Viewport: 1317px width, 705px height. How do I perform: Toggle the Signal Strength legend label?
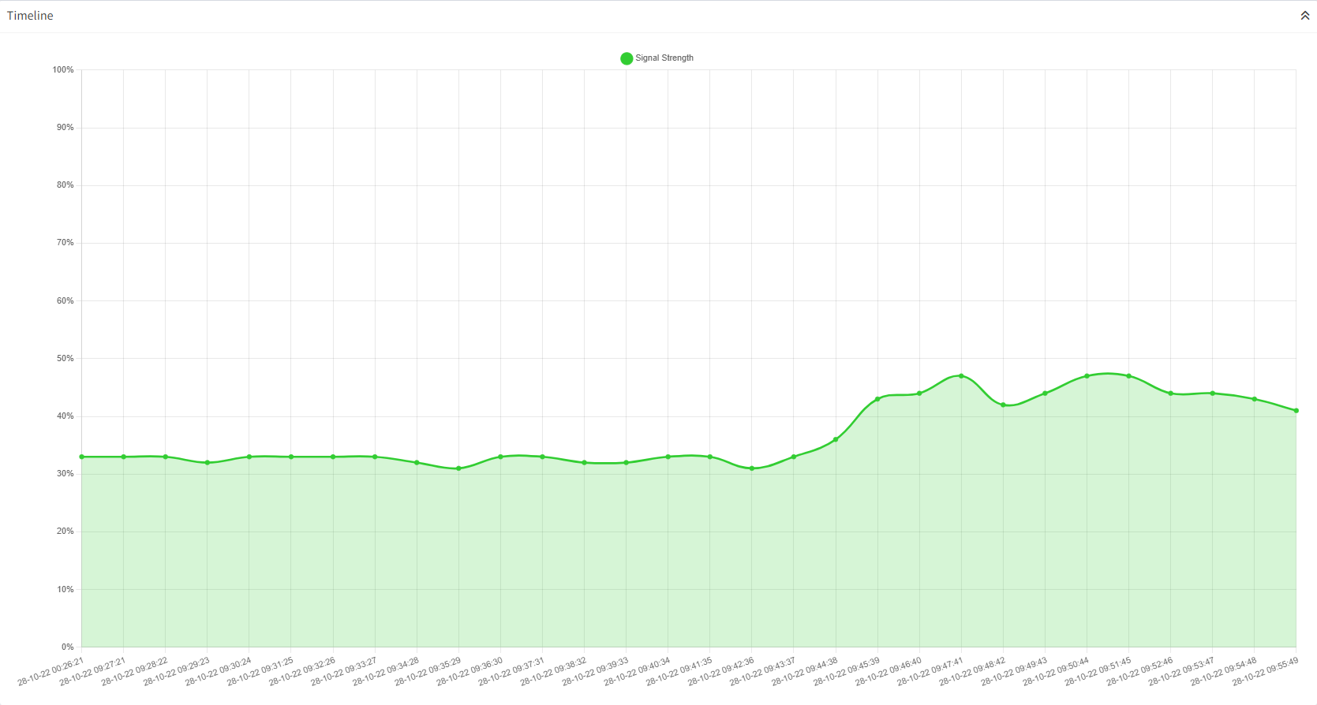click(664, 58)
